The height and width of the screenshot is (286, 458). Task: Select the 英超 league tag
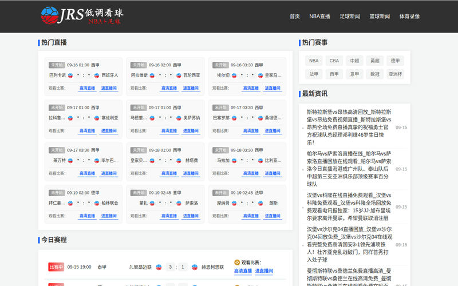[x=375, y=61]
